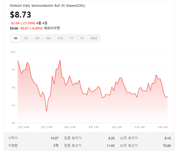Viewport: 178px width, 152px height.
Task: Click the 10.07 opening price value
Action: [x=55, y=138]
